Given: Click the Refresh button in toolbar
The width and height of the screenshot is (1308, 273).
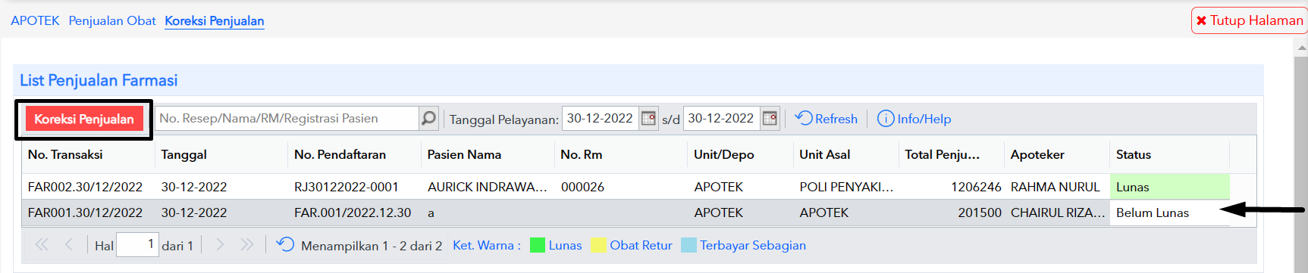Looking at the screenshot, I should 826,119.
